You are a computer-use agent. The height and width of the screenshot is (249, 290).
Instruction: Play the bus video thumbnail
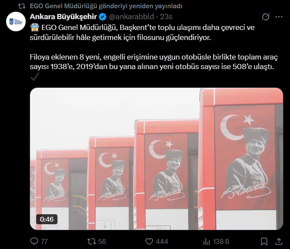pyautogui.click(x=156, y=159)
